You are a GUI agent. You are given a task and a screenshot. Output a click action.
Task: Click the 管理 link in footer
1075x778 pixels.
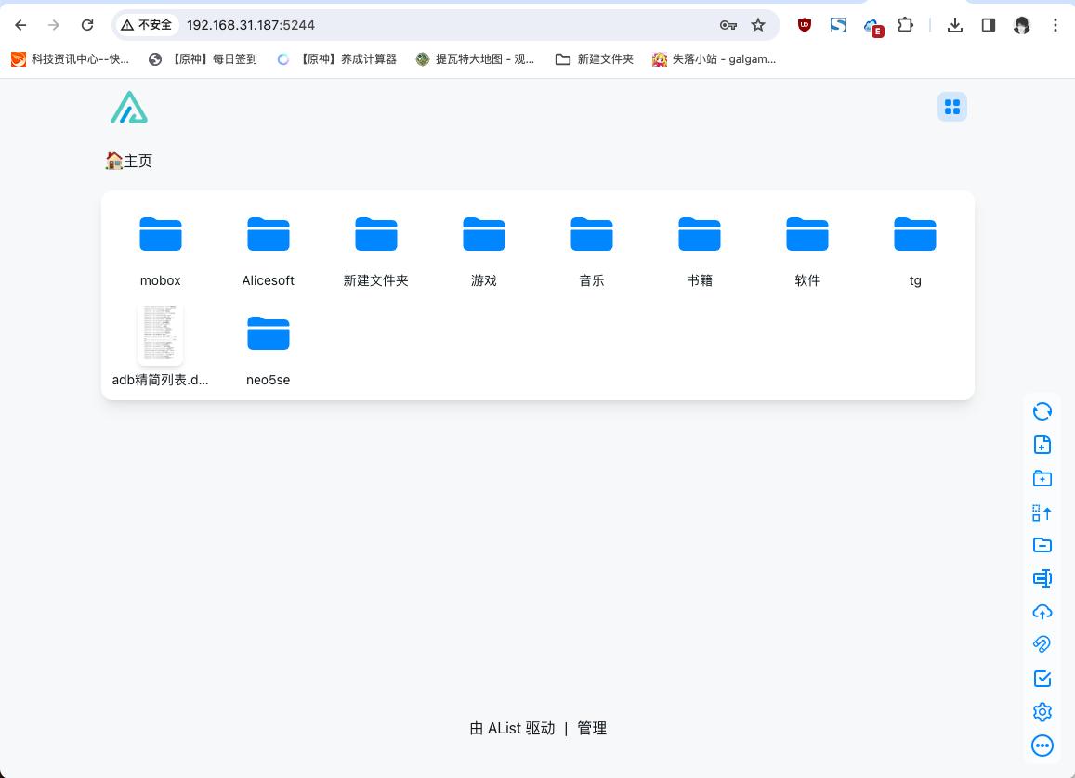click(x=592, y=728)
